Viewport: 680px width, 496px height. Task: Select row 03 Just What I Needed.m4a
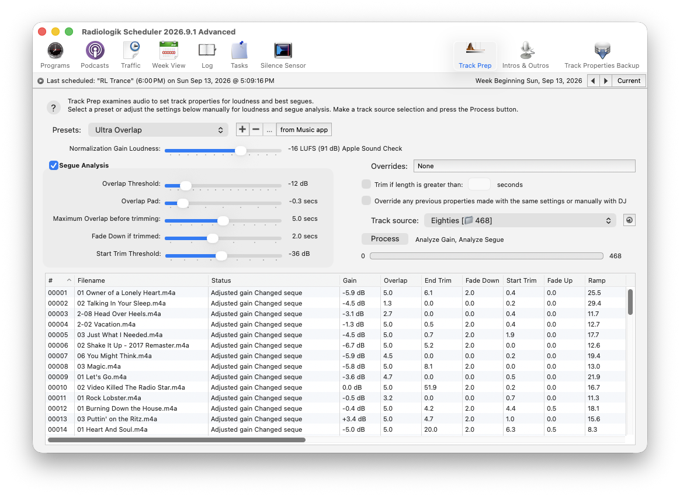[x=336, y=335]
